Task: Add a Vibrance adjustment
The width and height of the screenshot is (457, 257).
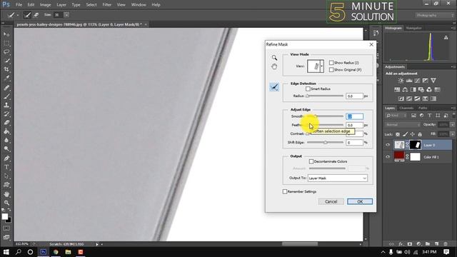Action: (433, 81)
